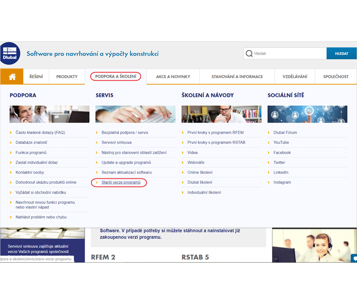Viewport: 357px width, 304px height.
Task: Open Vyžádat si obchodní nabídku link
Action: [41, 193]
